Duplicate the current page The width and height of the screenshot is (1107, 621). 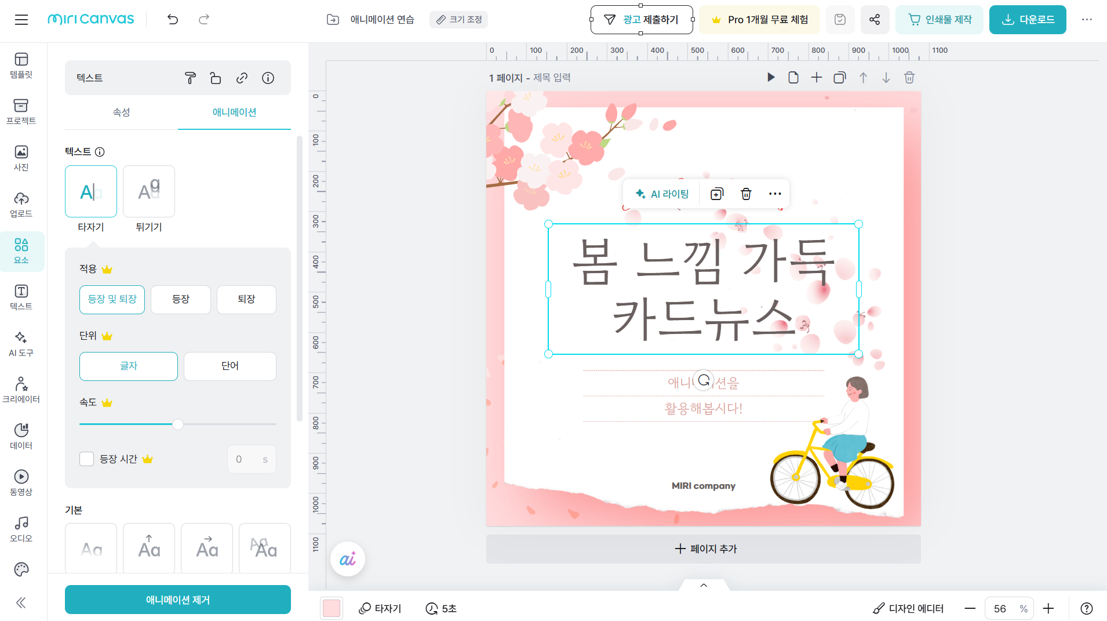840,78
